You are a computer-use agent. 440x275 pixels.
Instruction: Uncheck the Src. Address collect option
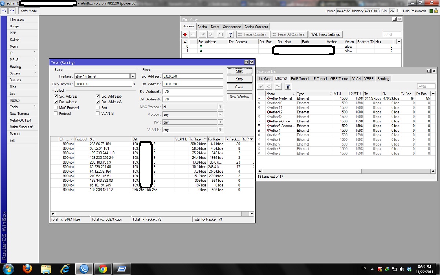pyautogui.click(x=56, y=96)
